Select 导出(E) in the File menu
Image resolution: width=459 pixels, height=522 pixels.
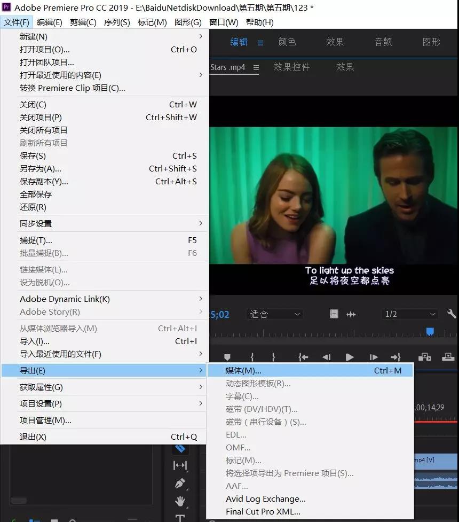tap(105, 370)
